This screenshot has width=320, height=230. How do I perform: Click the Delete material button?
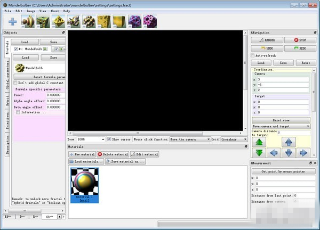[x=112, y=154]
